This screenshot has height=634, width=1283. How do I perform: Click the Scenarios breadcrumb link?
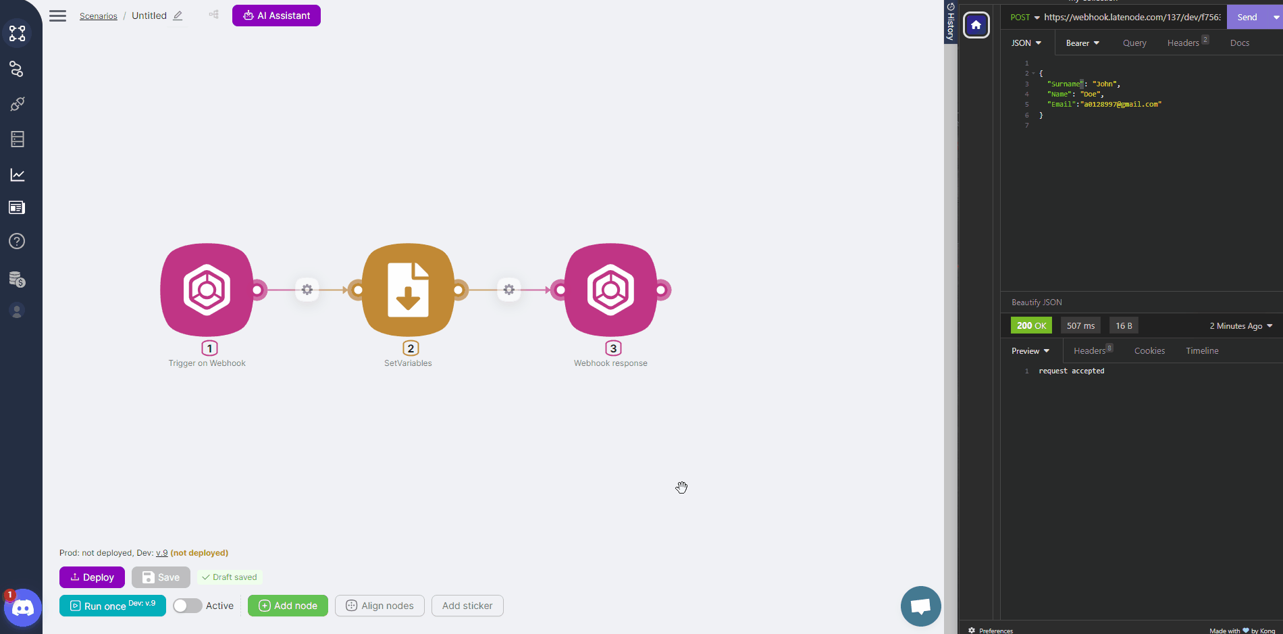pos(99,16)
